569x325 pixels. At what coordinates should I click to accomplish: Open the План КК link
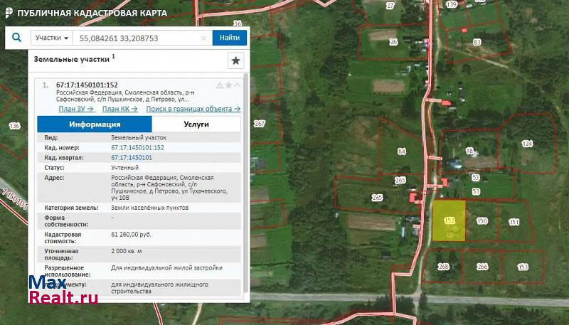(x=120, y=109)
